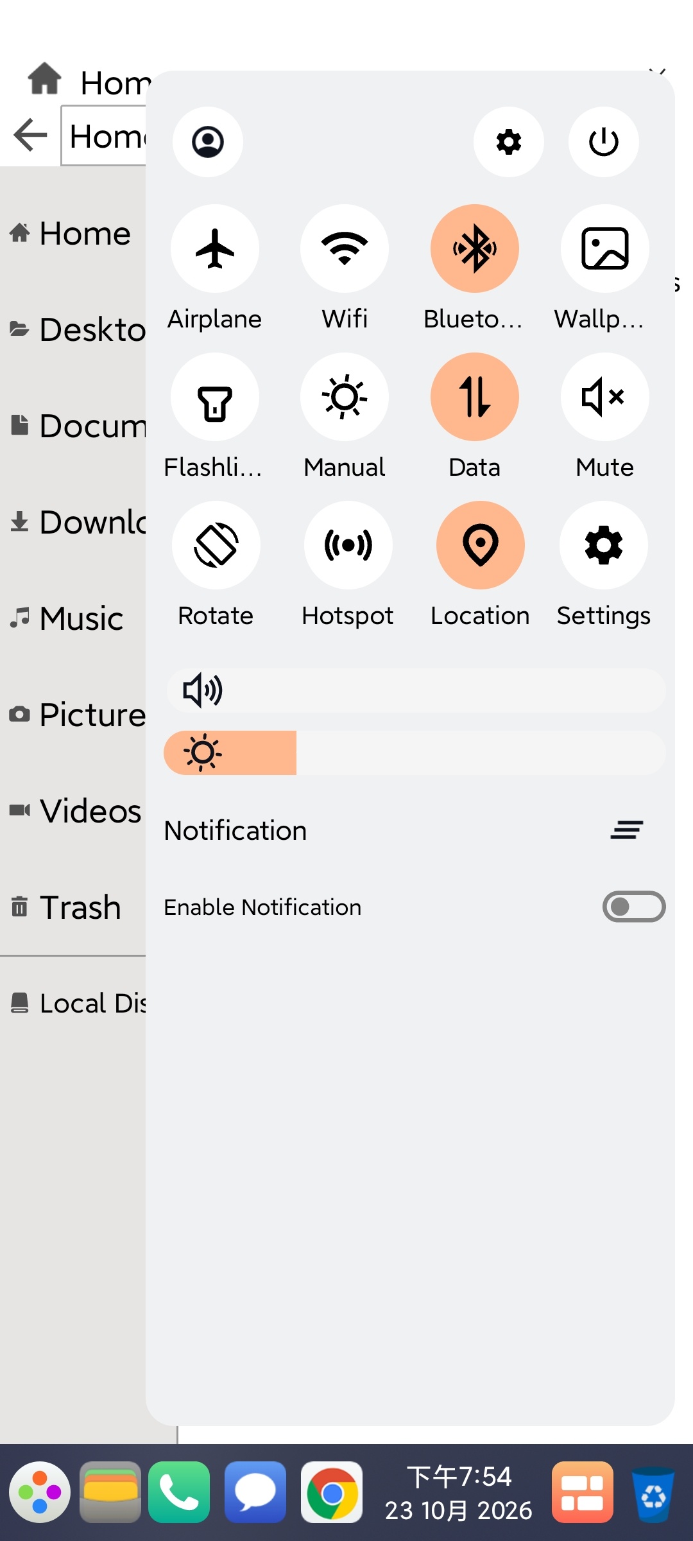Select Manual brightness mode tile
693x1541 pixels.
[x=345, y=397]
